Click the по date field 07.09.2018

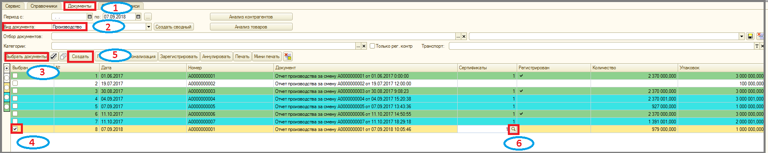pos(119,17)
